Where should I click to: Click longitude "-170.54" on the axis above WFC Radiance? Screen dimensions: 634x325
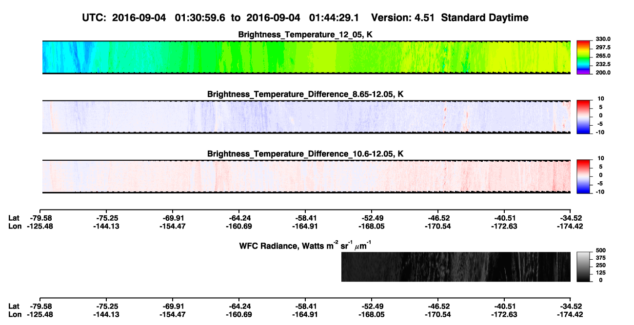tap(438, 226)
